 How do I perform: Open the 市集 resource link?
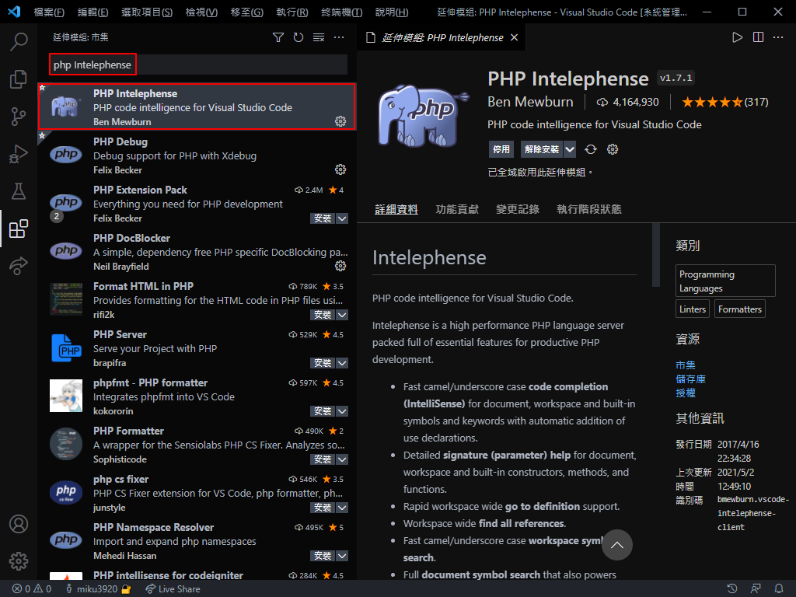click(686, 365)
